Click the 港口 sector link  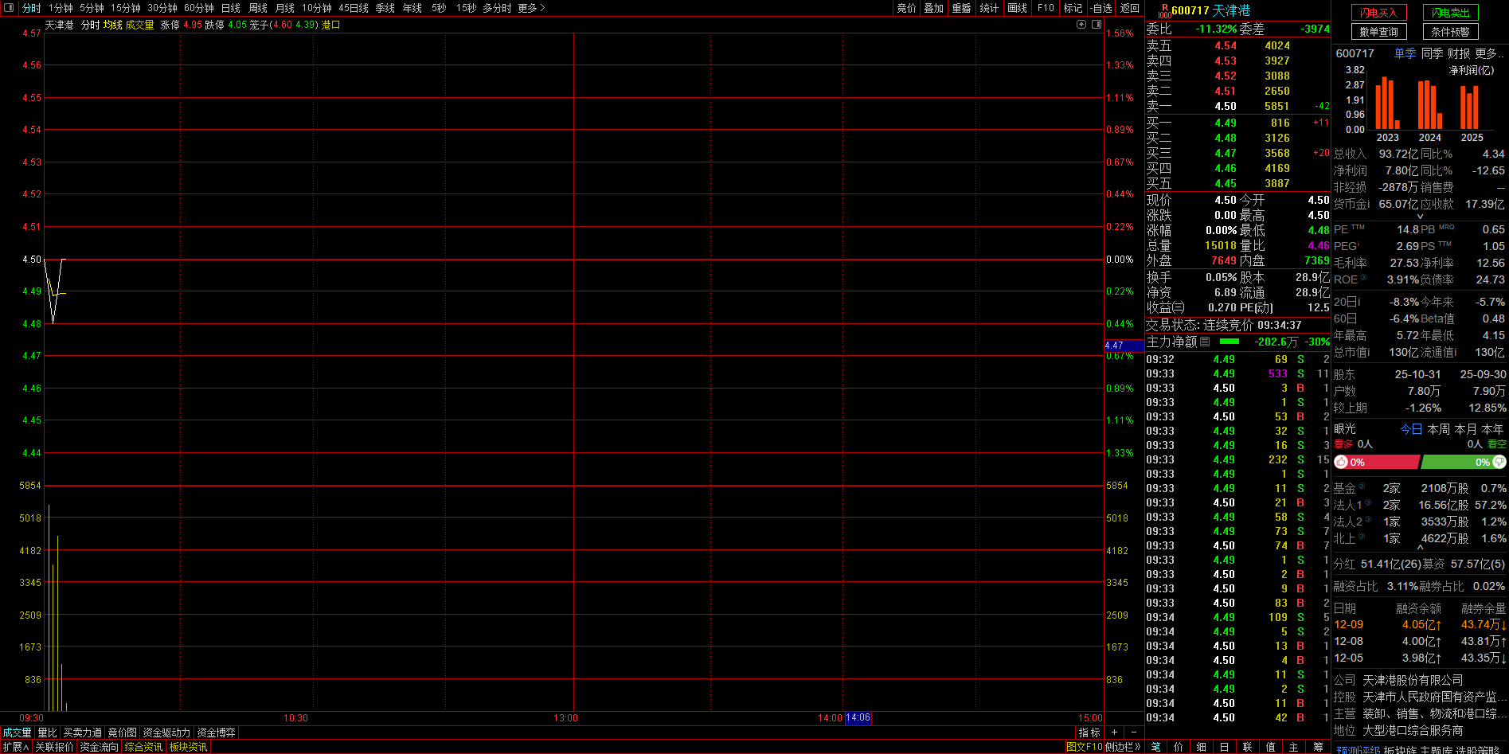point(330,25)
